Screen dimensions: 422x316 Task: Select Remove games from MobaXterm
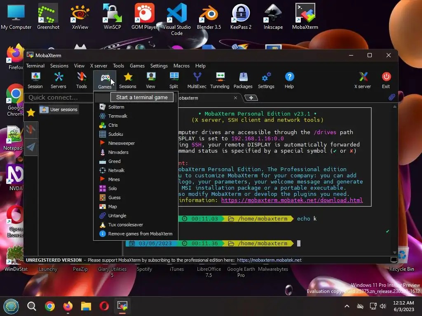click(x=136, y=234)
